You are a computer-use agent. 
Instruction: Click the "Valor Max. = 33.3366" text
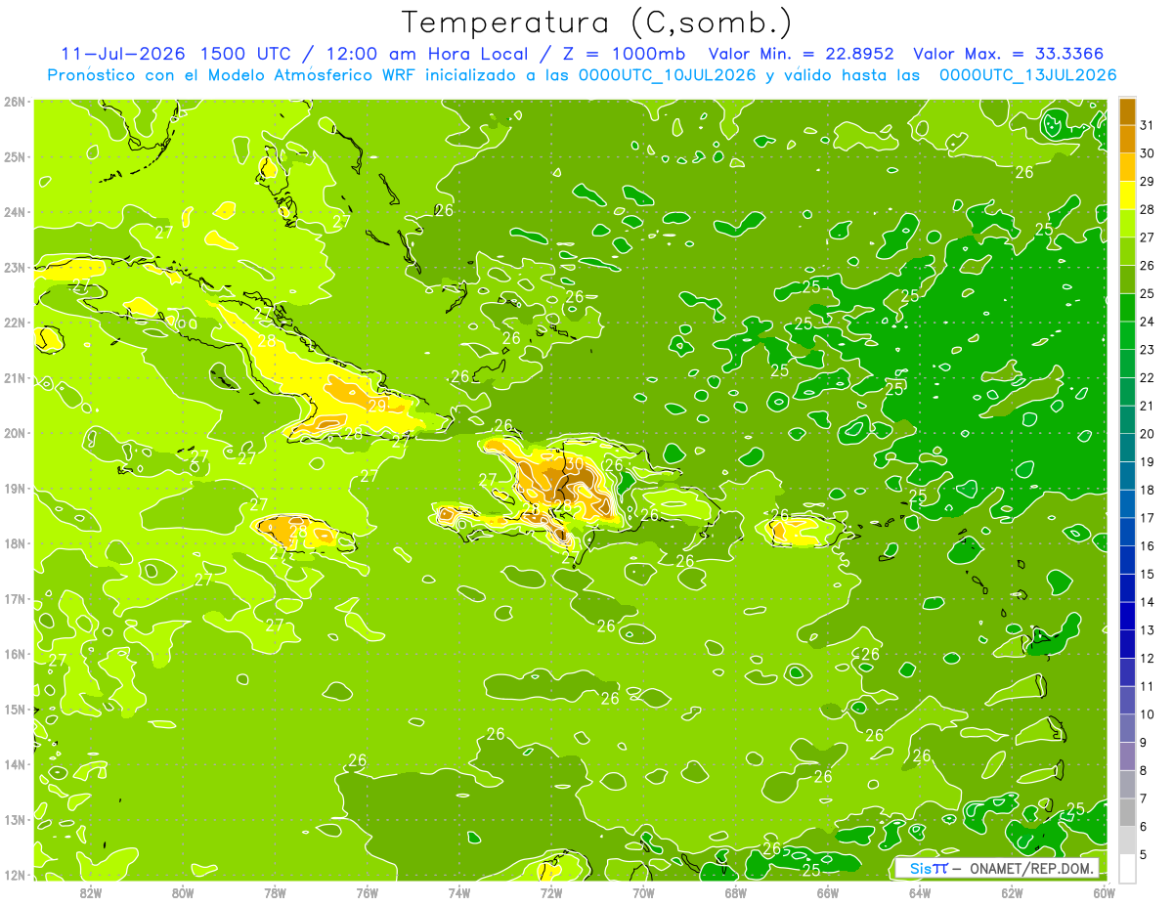coord(1011,54)
